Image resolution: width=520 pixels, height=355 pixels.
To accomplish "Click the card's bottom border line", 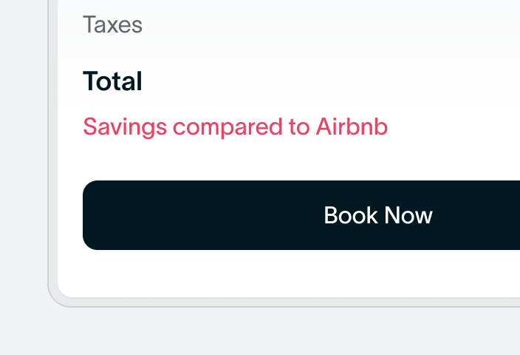I will coord(295,302).
